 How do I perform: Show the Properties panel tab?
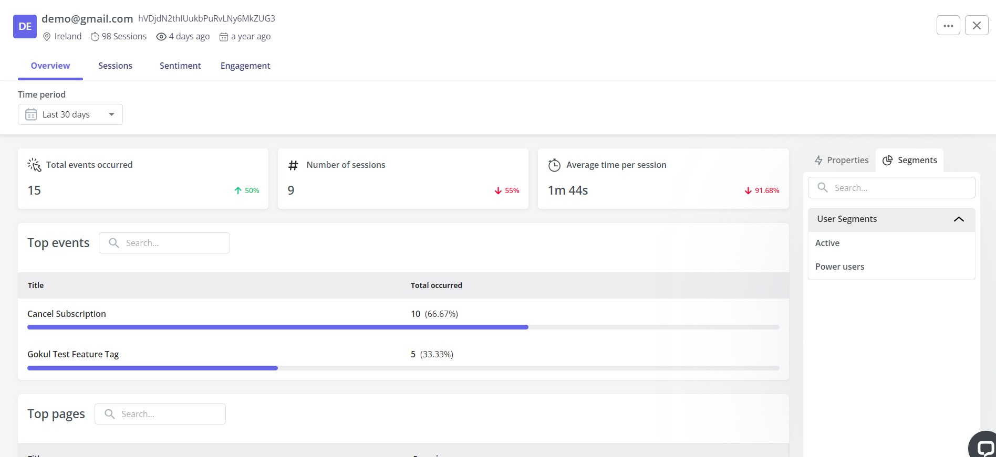842,160
